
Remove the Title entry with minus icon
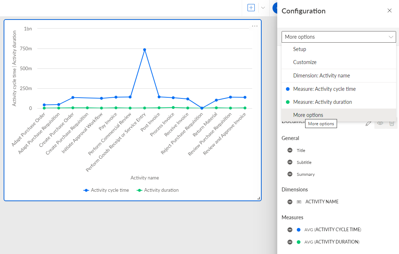click(x=290, y=150)
